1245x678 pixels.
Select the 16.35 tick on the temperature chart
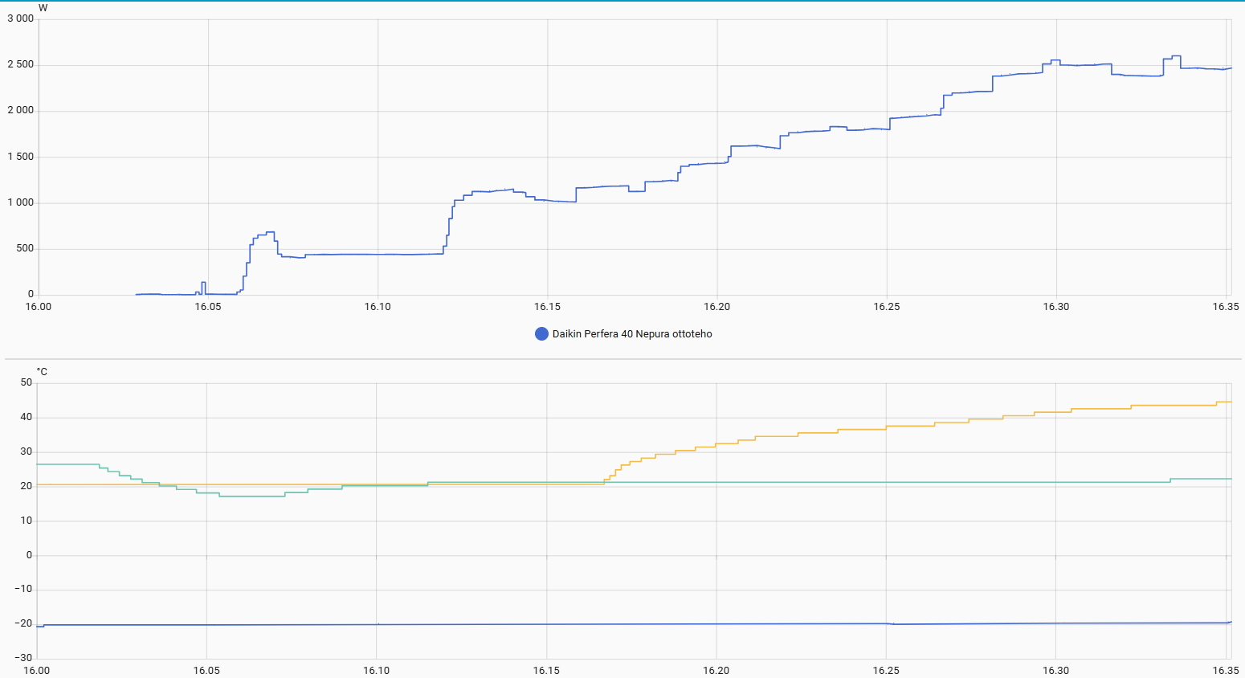(x=1226, y=670)
